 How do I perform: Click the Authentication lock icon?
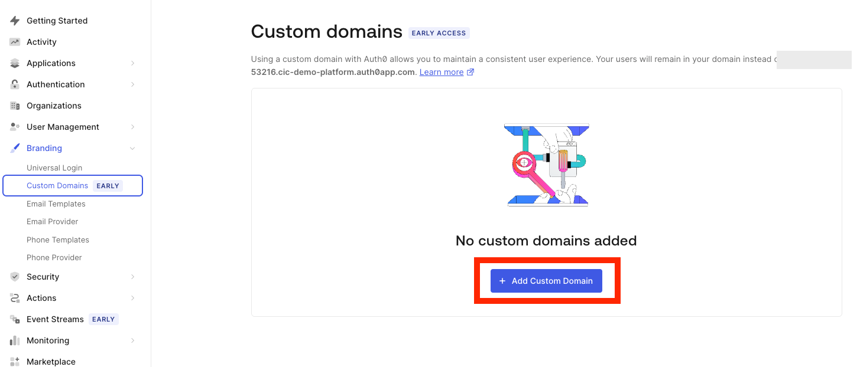[15, 84]
